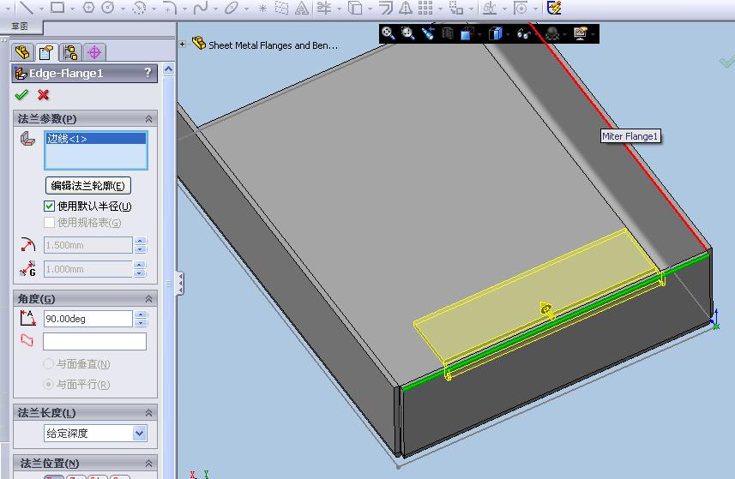Select the Mirror Entities tool
The height and width of the screenshot is (479, 735).
(x=406, y=8)
